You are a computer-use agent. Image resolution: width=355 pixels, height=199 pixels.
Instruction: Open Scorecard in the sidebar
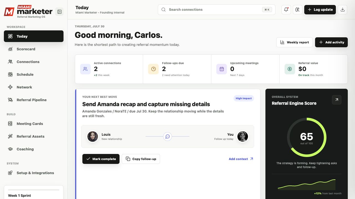pyautogui.click(x=34, y=49)
